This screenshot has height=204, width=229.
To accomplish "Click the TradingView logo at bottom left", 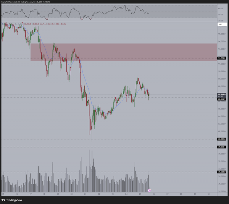I will tap(12, 200).
